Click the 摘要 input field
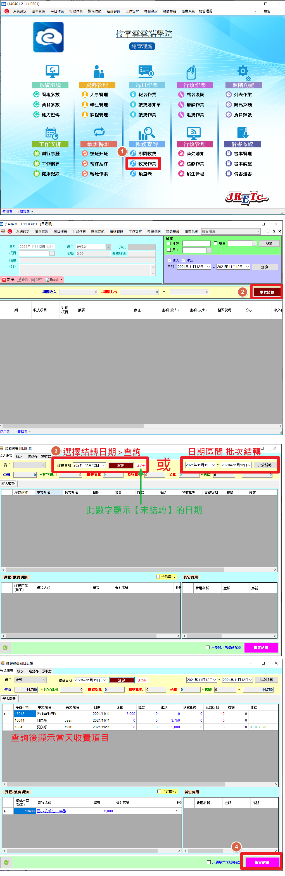 pyautogui.click(x=87, y=260)
